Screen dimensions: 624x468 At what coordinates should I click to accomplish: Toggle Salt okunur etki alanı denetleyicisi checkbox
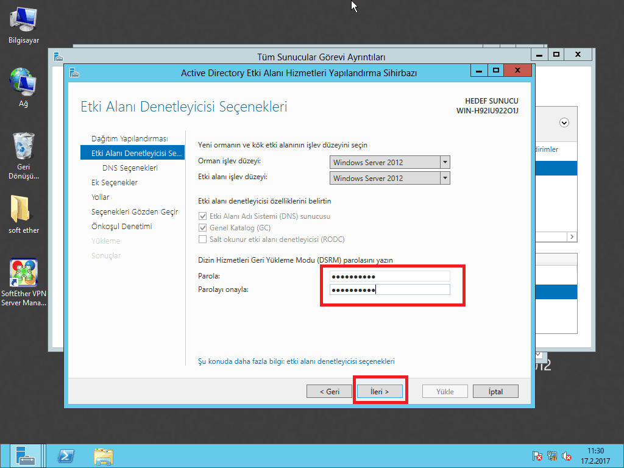[203, 239]
